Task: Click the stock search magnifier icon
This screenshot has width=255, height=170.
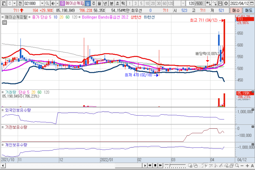Action: (x=47, y=3)
